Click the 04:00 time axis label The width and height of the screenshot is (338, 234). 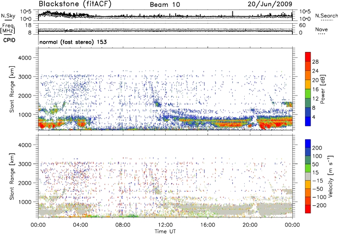80,225
